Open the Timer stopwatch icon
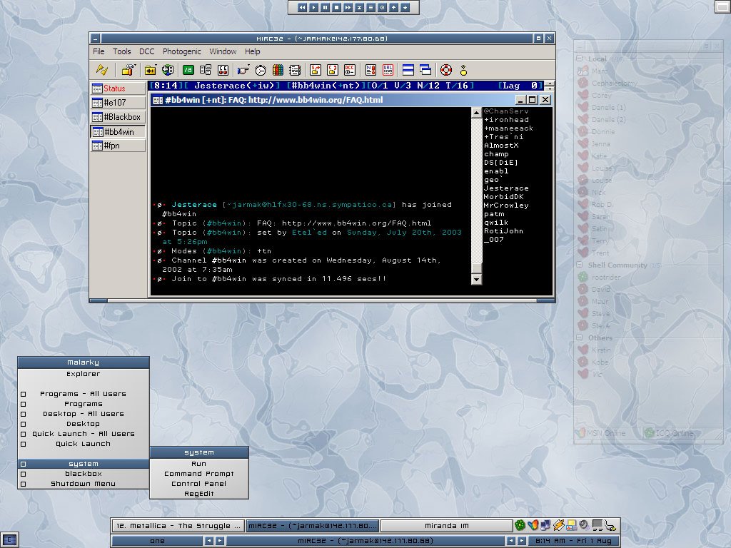Viewport: 731px width, 548px height. pyautogui.click(x=261, y=71)
